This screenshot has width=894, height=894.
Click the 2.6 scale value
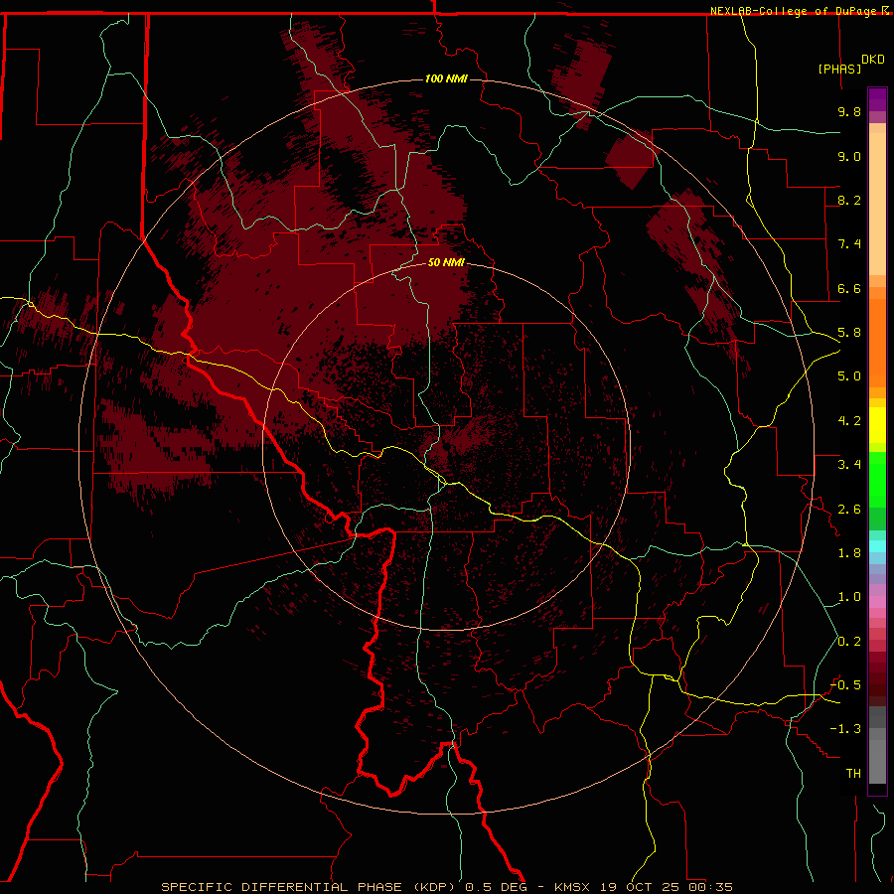click(x=849, y=510)
